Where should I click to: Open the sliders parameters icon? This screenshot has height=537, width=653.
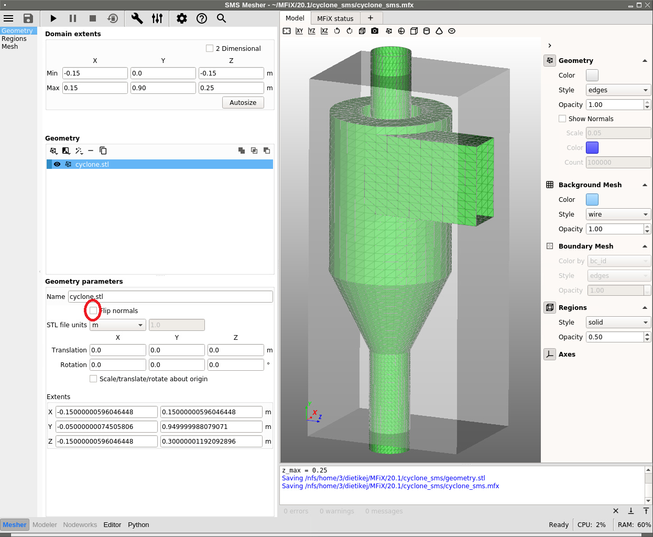click(157, 18)
